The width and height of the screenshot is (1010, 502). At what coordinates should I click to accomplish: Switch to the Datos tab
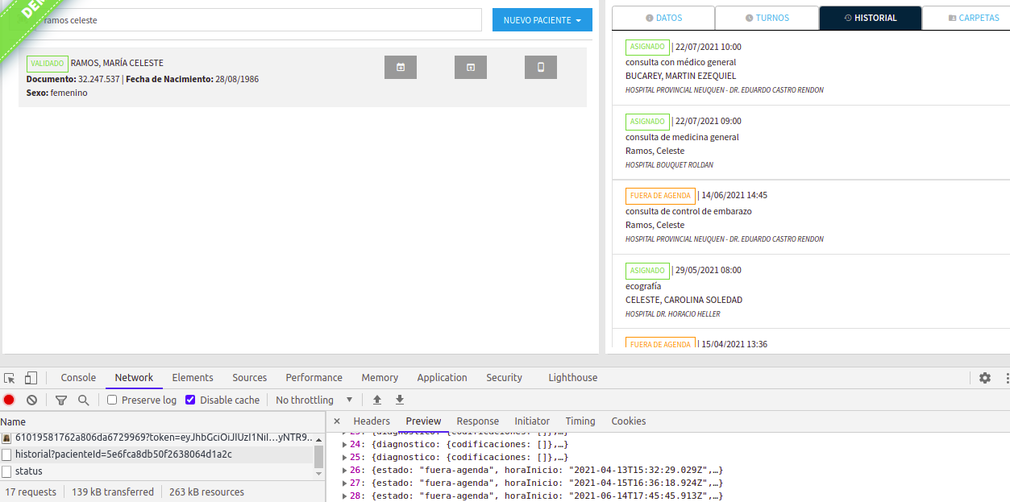click(663, 18)
